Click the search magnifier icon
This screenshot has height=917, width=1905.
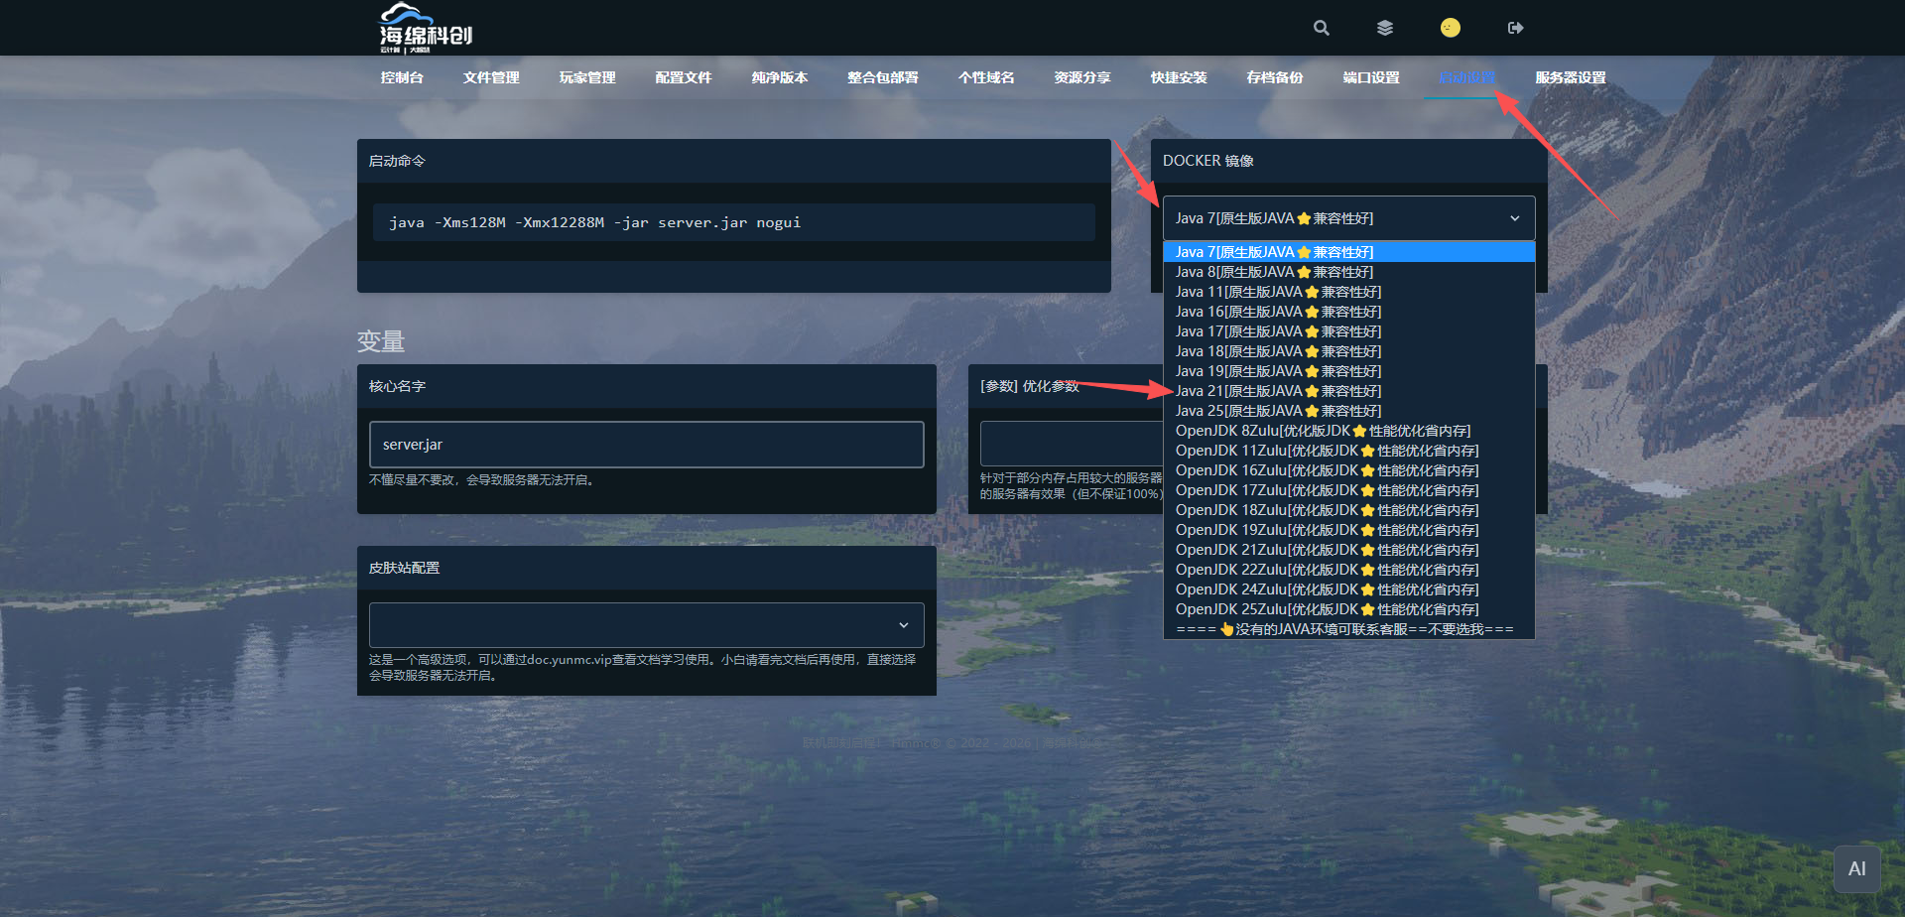[1321, 28]
